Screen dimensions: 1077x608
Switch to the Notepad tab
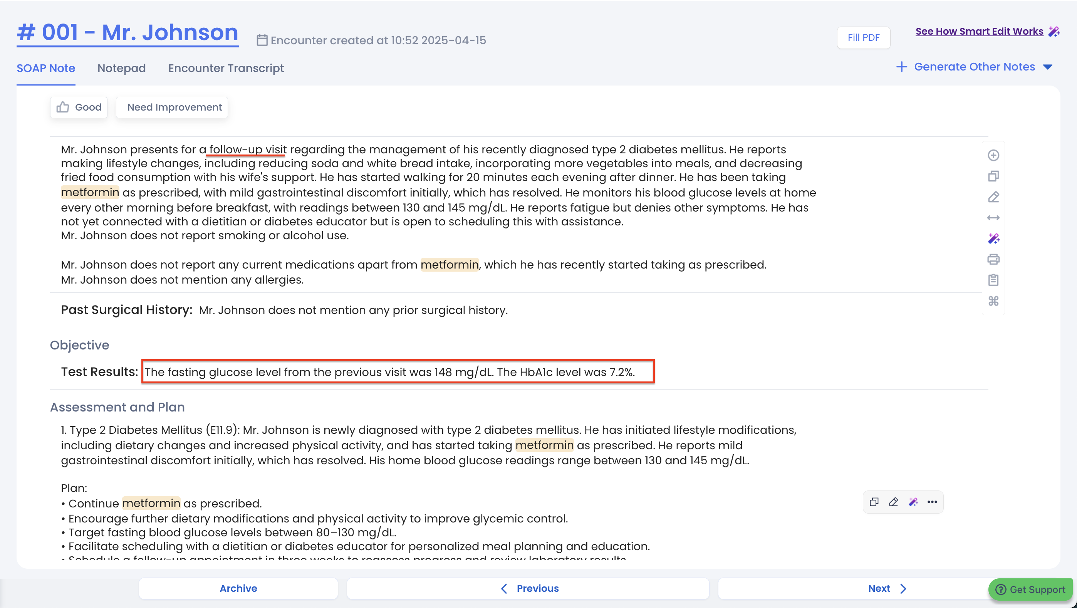pyautogui.click(x=121, y=68)
